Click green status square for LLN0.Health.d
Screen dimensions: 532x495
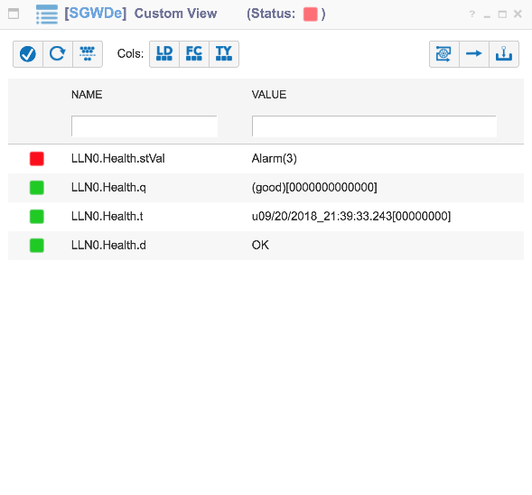click(x=37, y=246)
